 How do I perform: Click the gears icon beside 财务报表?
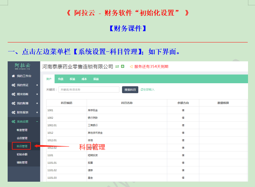(13, 112)
